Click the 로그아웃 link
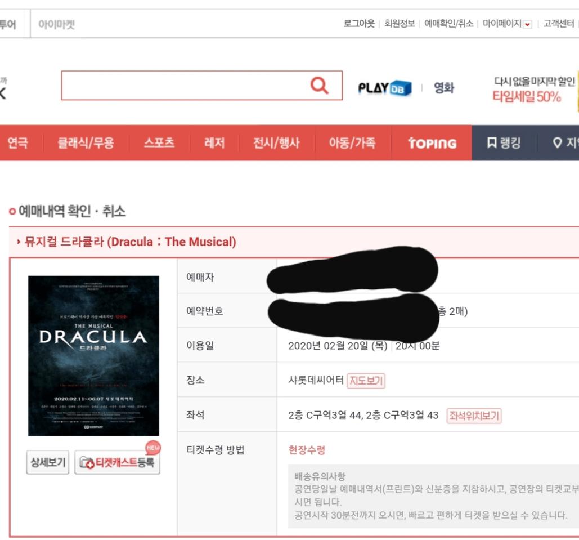 coord(360,24)
